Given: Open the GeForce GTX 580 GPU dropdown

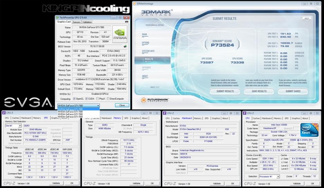Looking at the screenshot, I should click(x=78, y=105).
